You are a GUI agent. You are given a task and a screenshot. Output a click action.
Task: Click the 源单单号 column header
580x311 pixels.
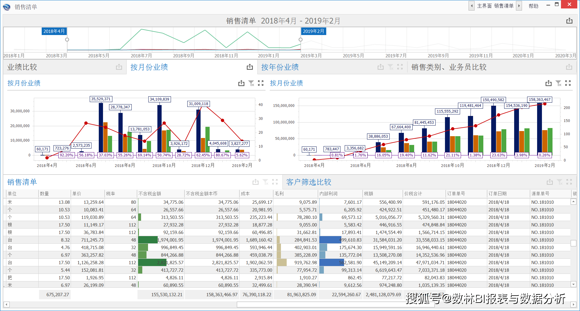pos(551,194)
